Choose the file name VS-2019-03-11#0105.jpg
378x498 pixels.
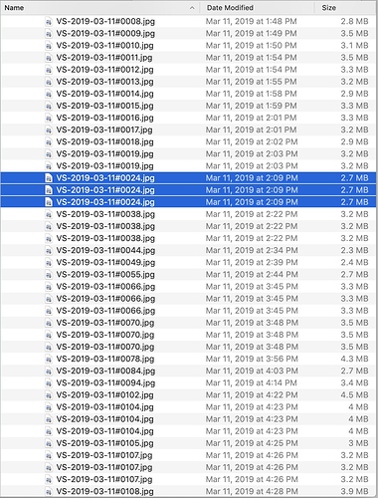click(104, 443)
